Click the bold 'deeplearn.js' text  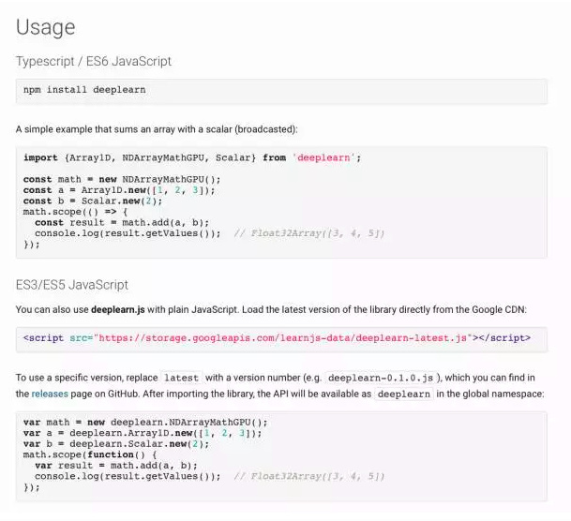[x=118, y=309]
